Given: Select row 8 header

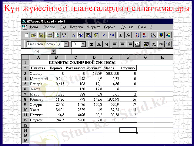Looking at the screenshot, I should pyautogui.click(x=25, y=99).
